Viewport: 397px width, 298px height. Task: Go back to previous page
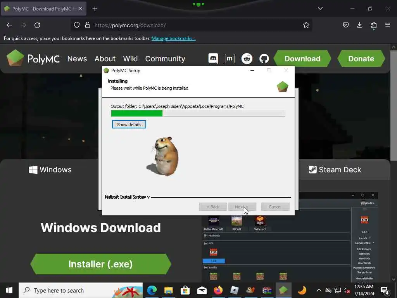coord(9,25)
